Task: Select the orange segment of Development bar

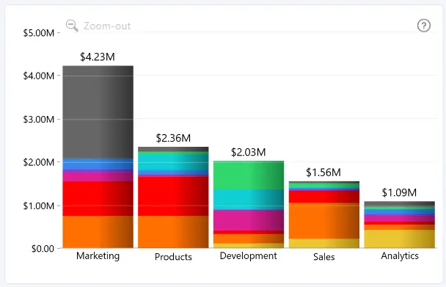Action: pos(249,239)
